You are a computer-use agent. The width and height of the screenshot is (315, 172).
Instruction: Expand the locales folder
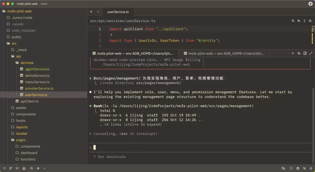click(22, 134)
